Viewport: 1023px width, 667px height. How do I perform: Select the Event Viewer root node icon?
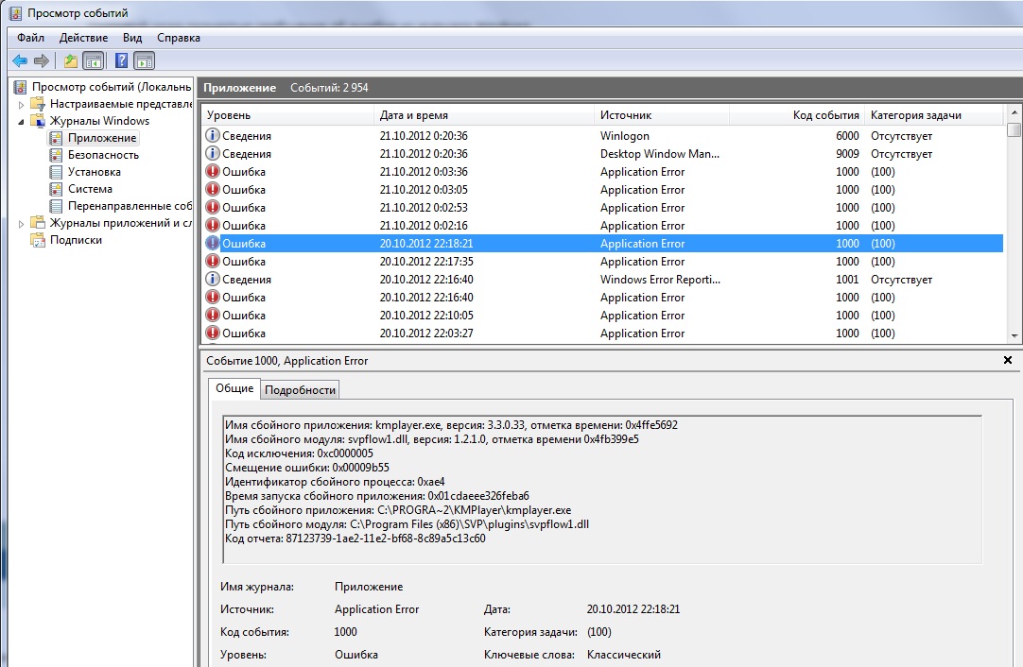click(20, 87)
